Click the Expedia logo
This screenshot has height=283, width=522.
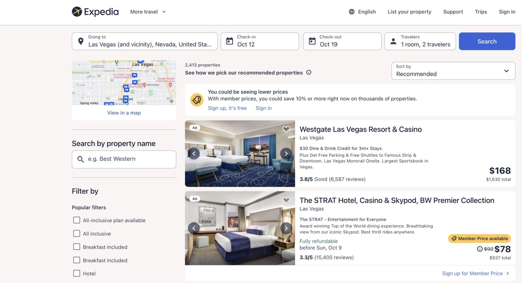pyautogui.click(x=95, y=12)
